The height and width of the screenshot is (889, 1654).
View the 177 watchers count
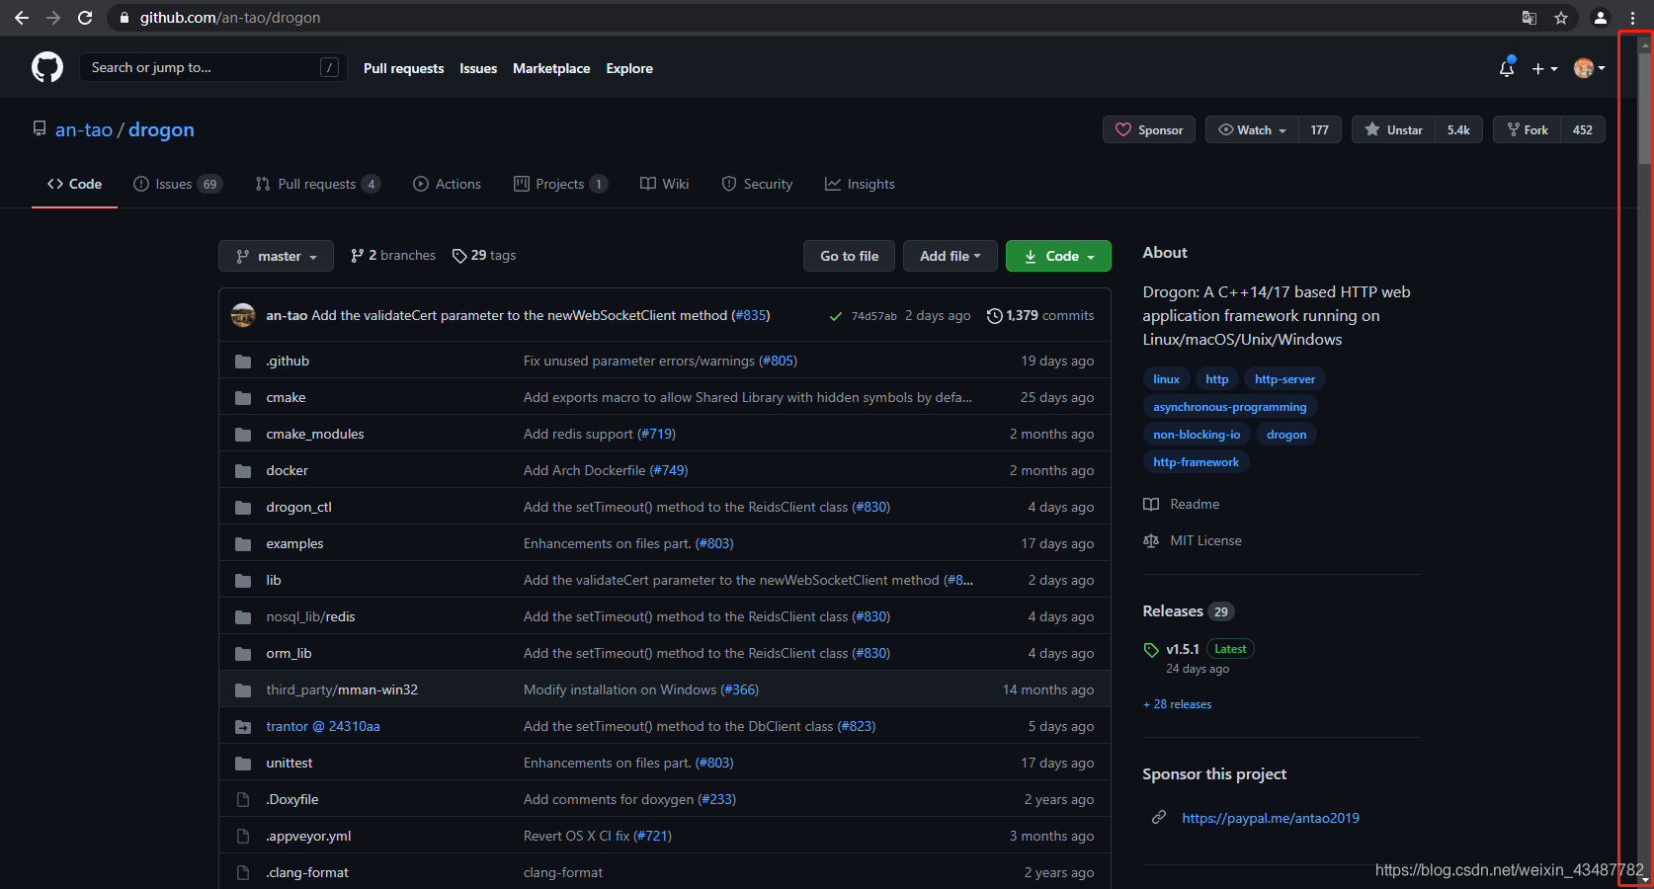(1320, 129)
